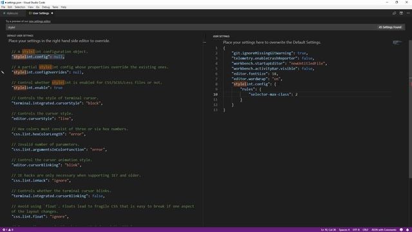Click the "workbench.activityBar.visible" line
The image size is (412, 232).
click(x=273, y=69)
